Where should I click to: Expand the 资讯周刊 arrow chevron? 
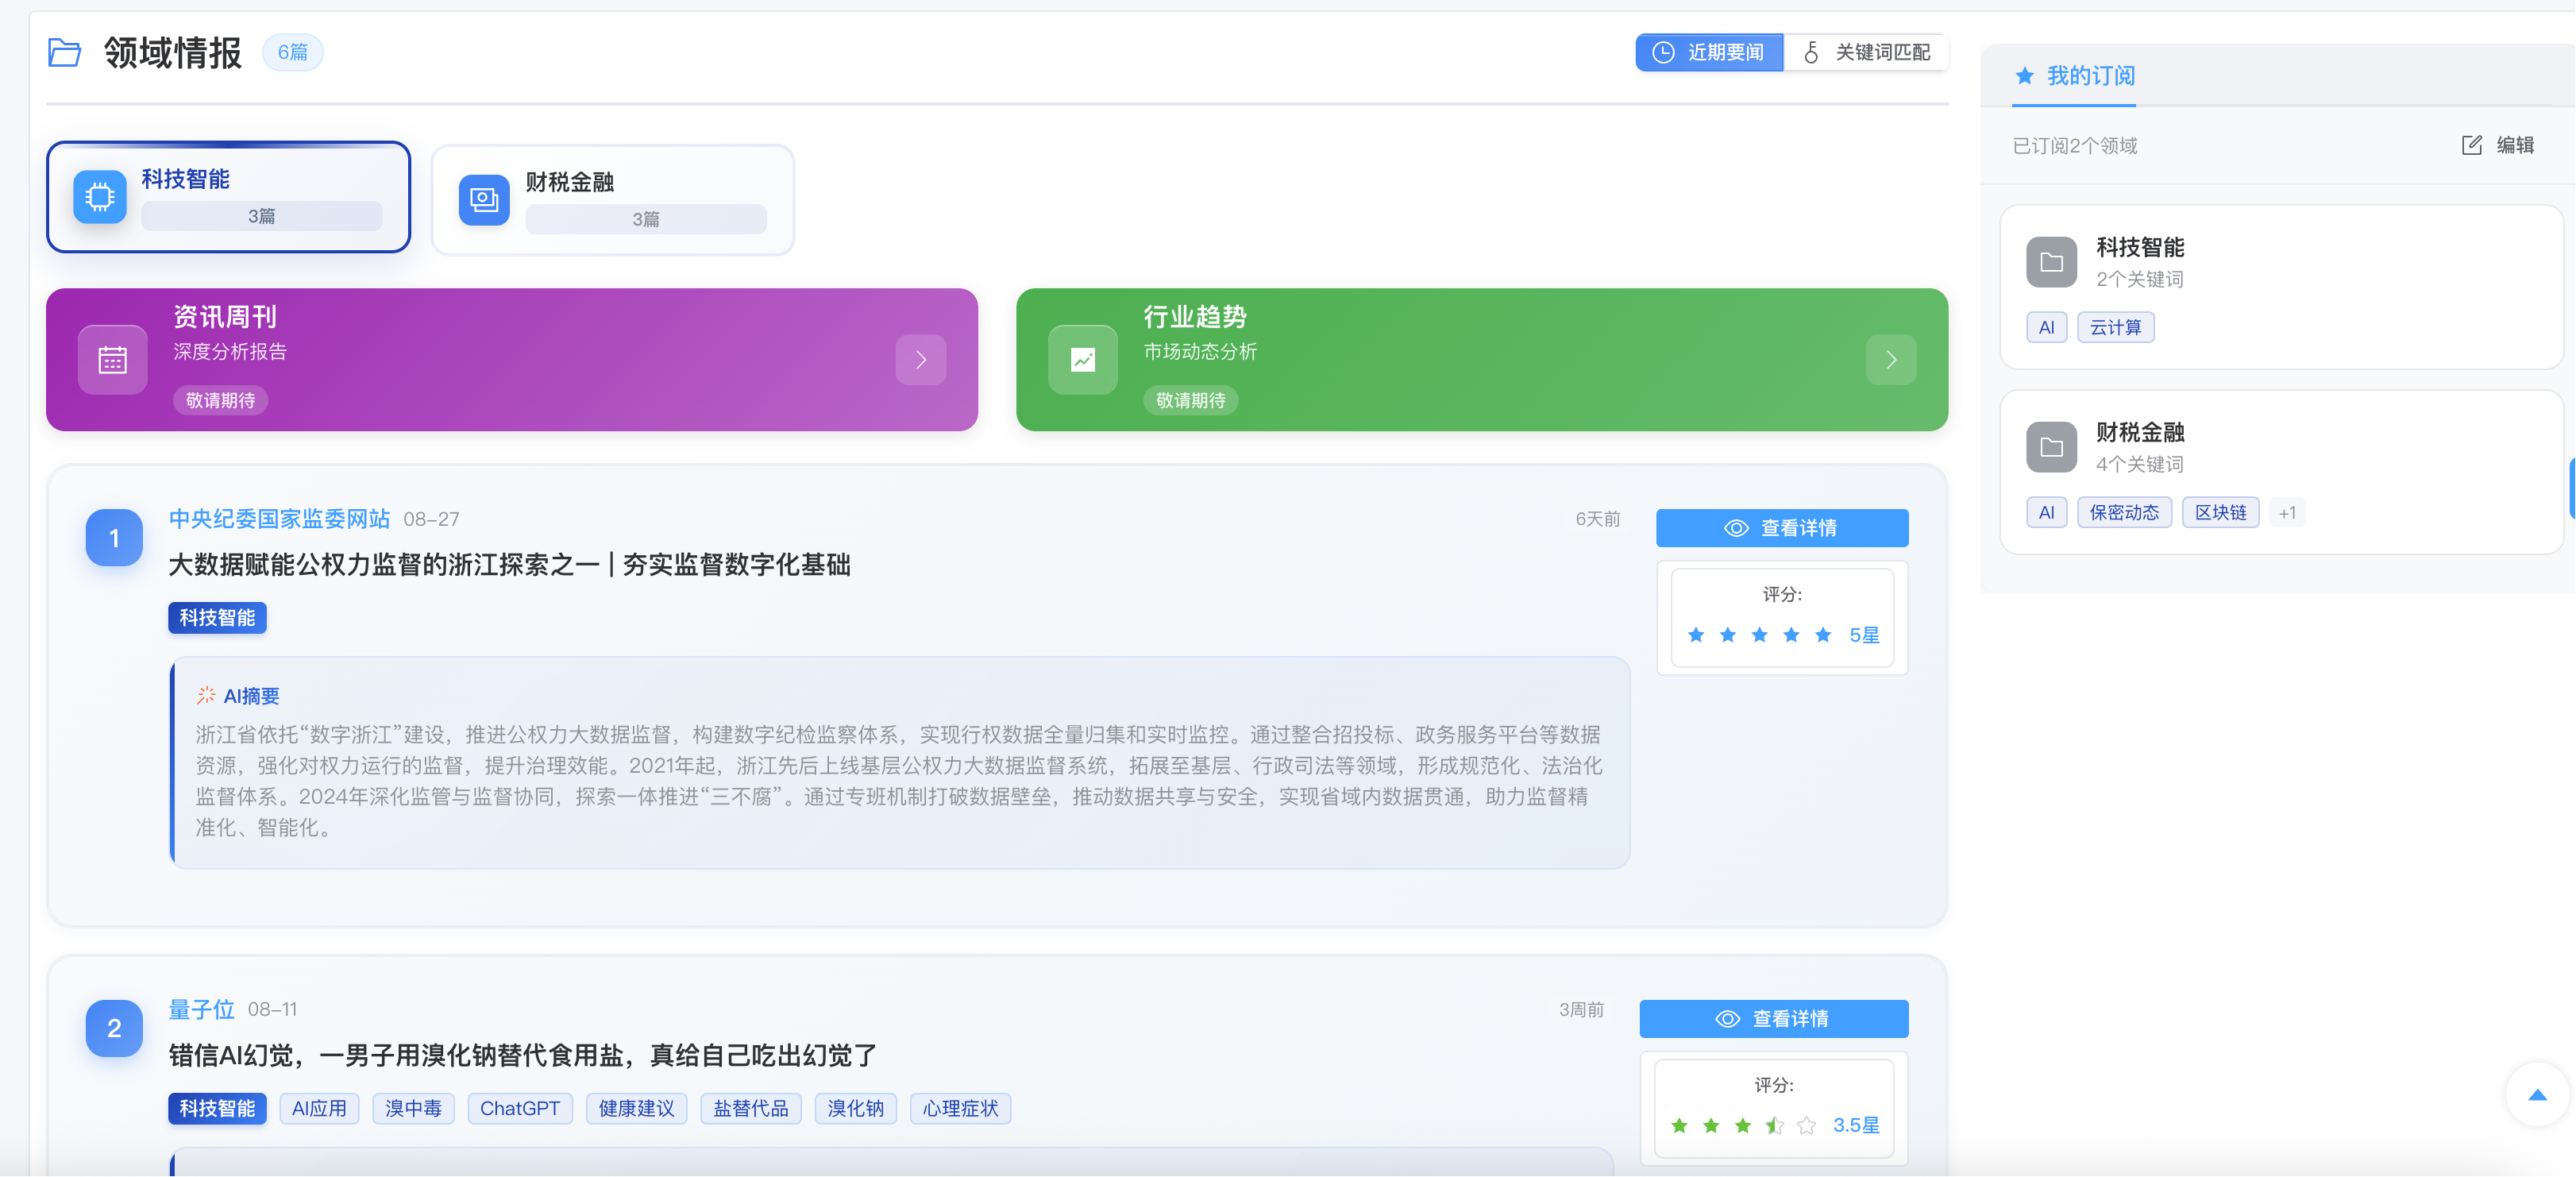click(x=921, y=360)
